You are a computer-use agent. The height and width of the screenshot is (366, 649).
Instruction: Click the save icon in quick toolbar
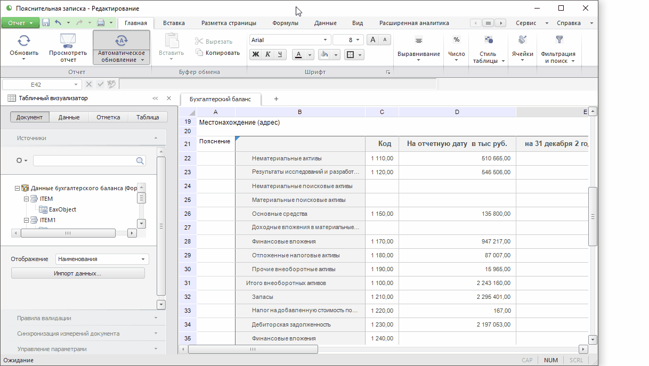(x=46, y=23)
